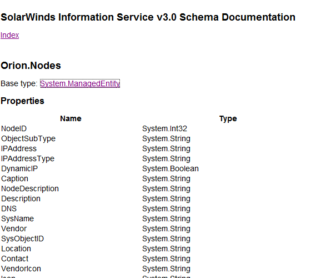Click the Vendor property name
The width and height of the screenshot is (336, 278).
[14, 229]
